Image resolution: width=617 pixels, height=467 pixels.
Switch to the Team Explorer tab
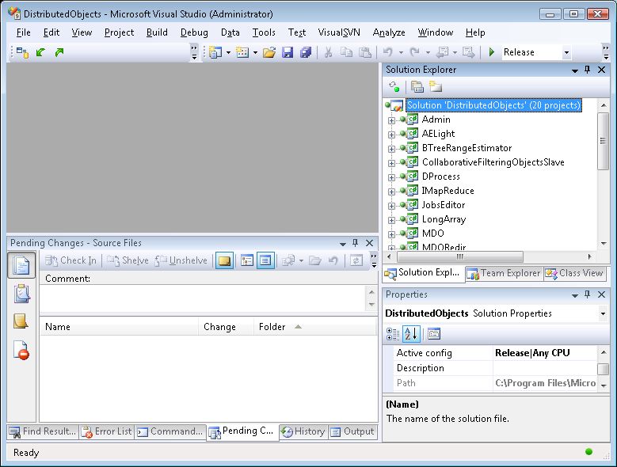pos(504,273)
